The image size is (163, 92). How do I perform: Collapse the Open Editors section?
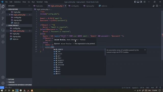pyautogui.click(x=19, y=9)
